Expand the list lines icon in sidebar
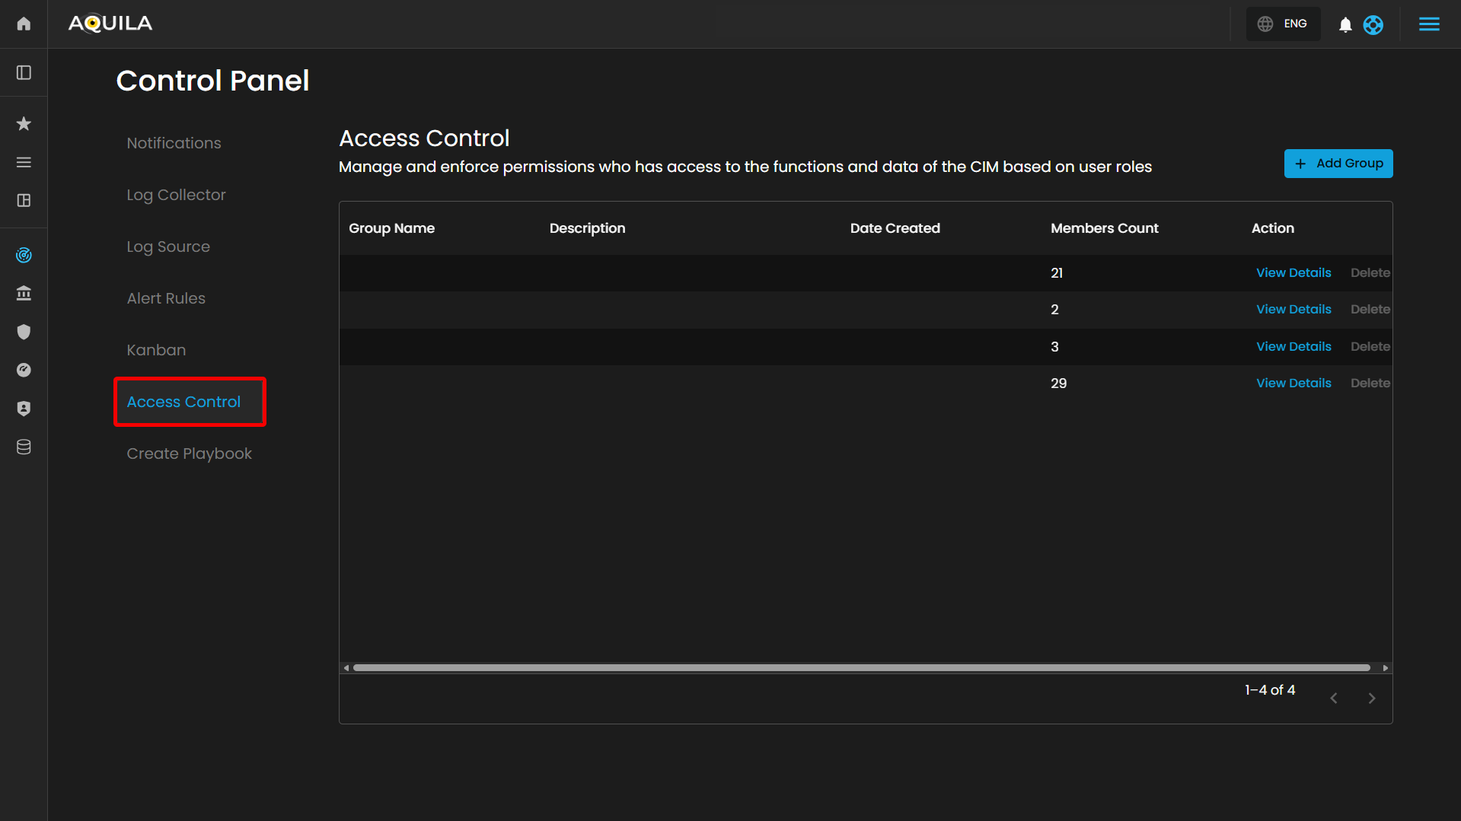The width and height of the screenshot is (1461, 821). [24, 162]
